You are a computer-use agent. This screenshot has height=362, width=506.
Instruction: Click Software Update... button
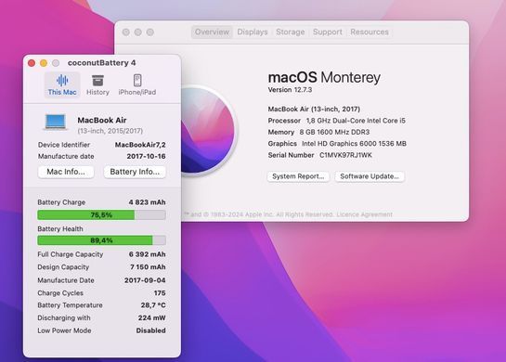coord(370,176)
